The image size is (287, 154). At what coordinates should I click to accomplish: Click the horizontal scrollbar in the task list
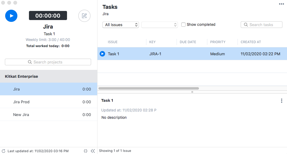coord(149,88)
